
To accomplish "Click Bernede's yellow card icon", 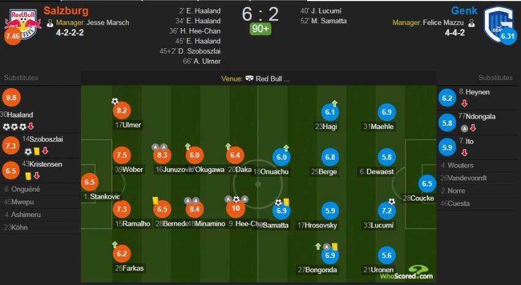I will [155, 200].
